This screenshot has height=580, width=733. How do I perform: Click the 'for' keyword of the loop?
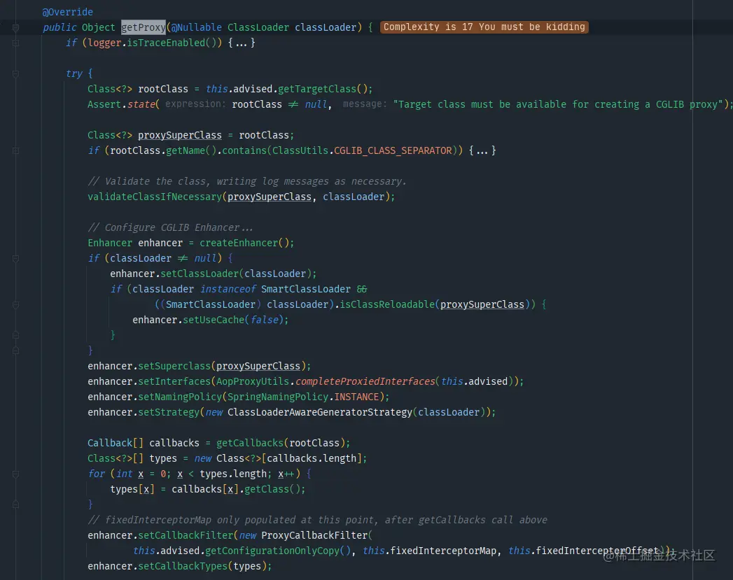(97, 474)
